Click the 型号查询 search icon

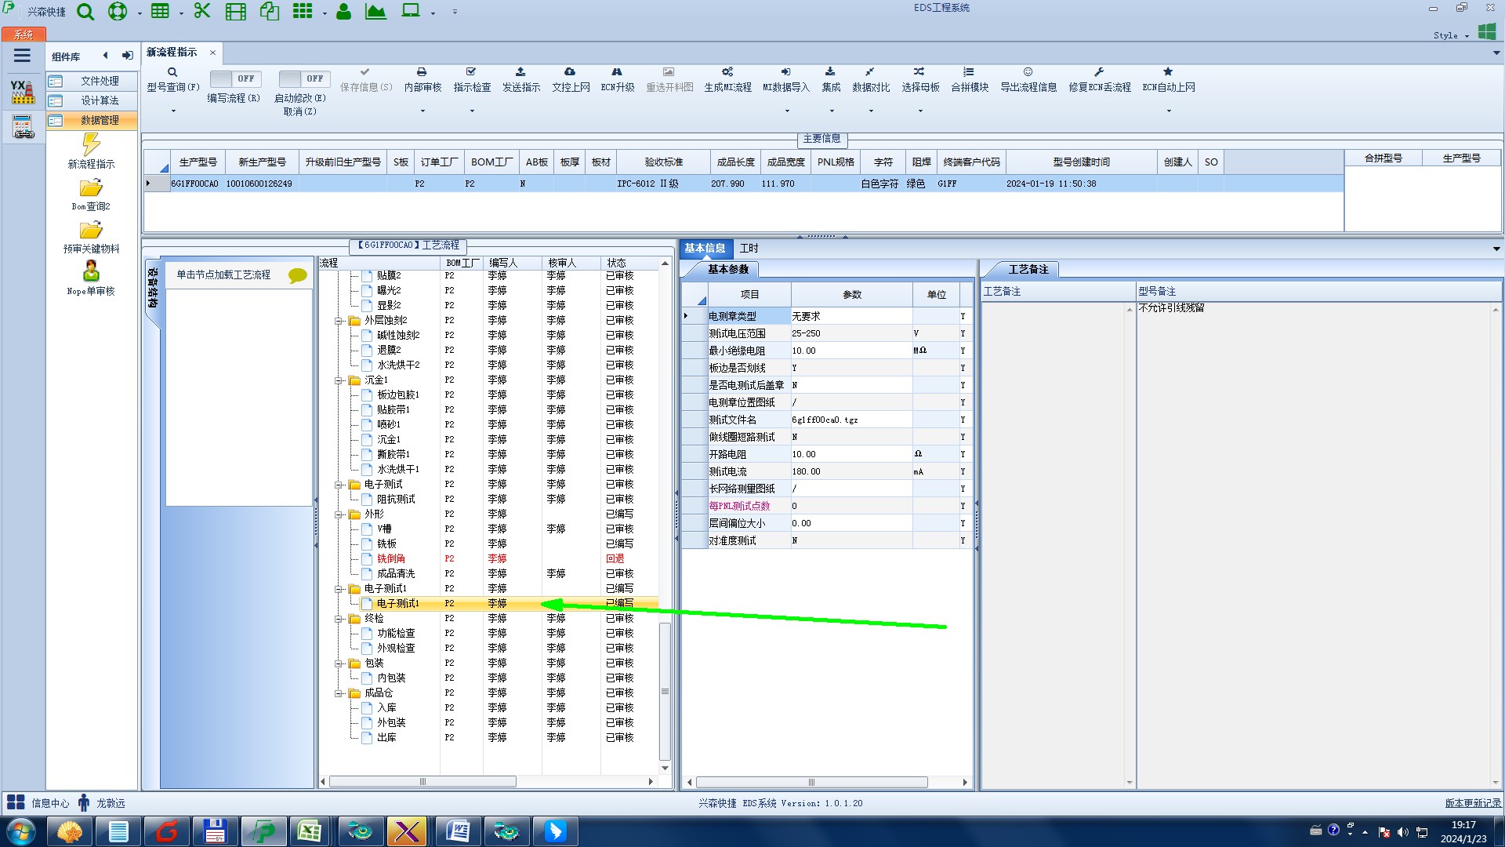pos(172,72)
